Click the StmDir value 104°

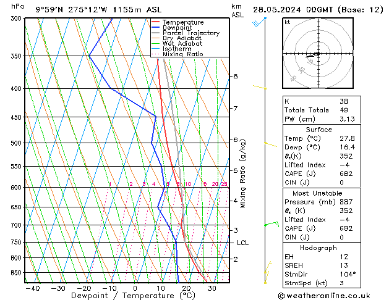coord(348,274)
